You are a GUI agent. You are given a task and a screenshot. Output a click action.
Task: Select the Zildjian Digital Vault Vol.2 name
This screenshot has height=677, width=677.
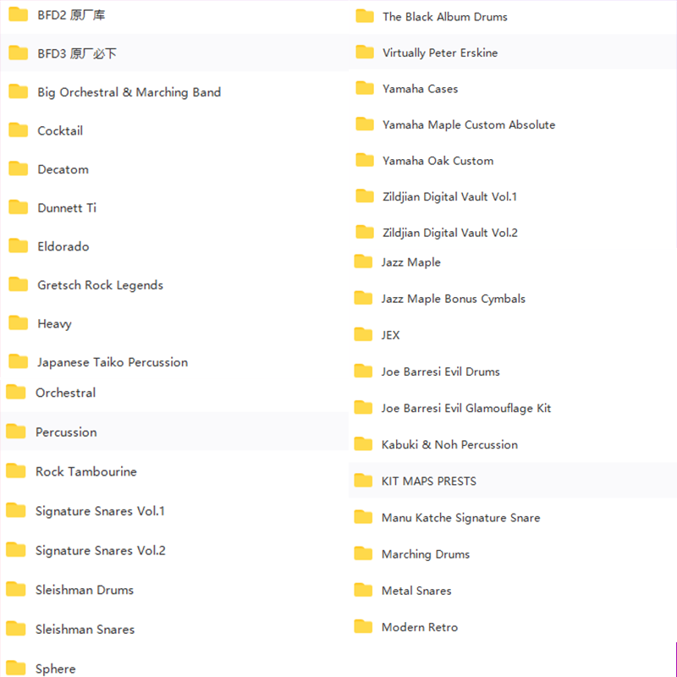pos(450,233)
